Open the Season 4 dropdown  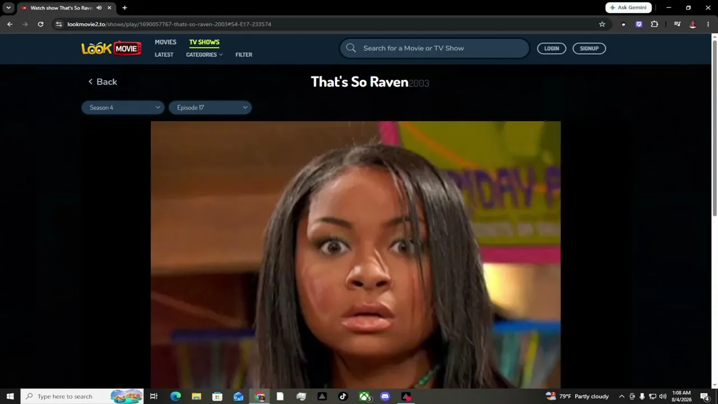click(123, 108)
